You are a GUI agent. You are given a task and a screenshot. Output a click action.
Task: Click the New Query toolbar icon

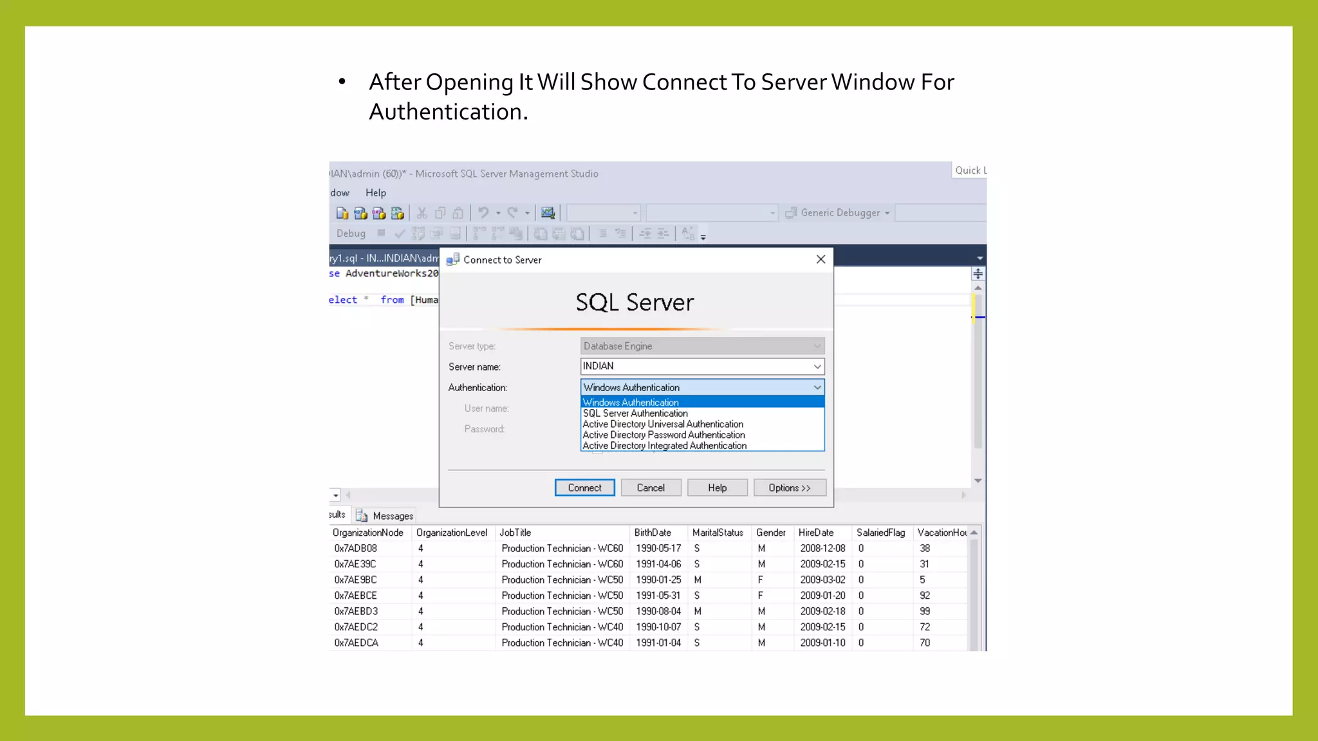point(342,213)
